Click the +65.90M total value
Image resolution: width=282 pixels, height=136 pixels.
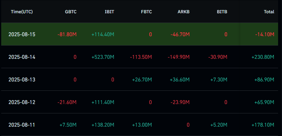coord(265,102)
